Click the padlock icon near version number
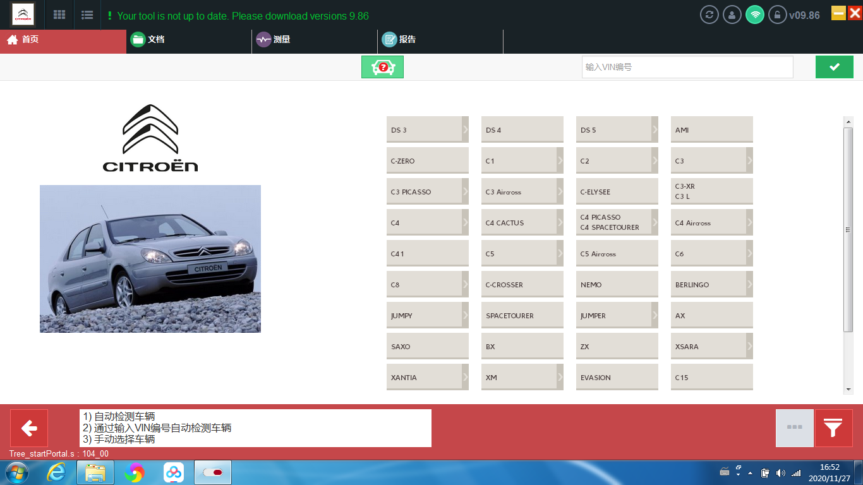863x485 pixels. point(777,15)
